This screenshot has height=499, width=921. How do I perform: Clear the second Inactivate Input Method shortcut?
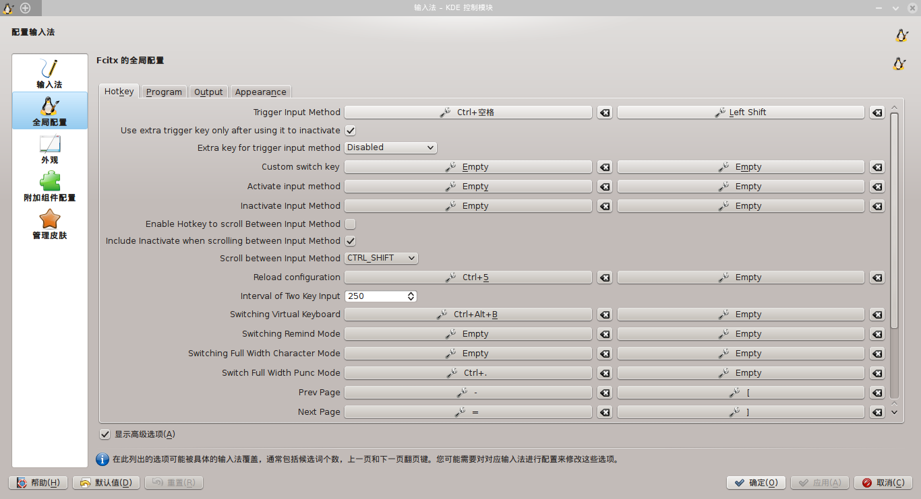coord(877,206)
